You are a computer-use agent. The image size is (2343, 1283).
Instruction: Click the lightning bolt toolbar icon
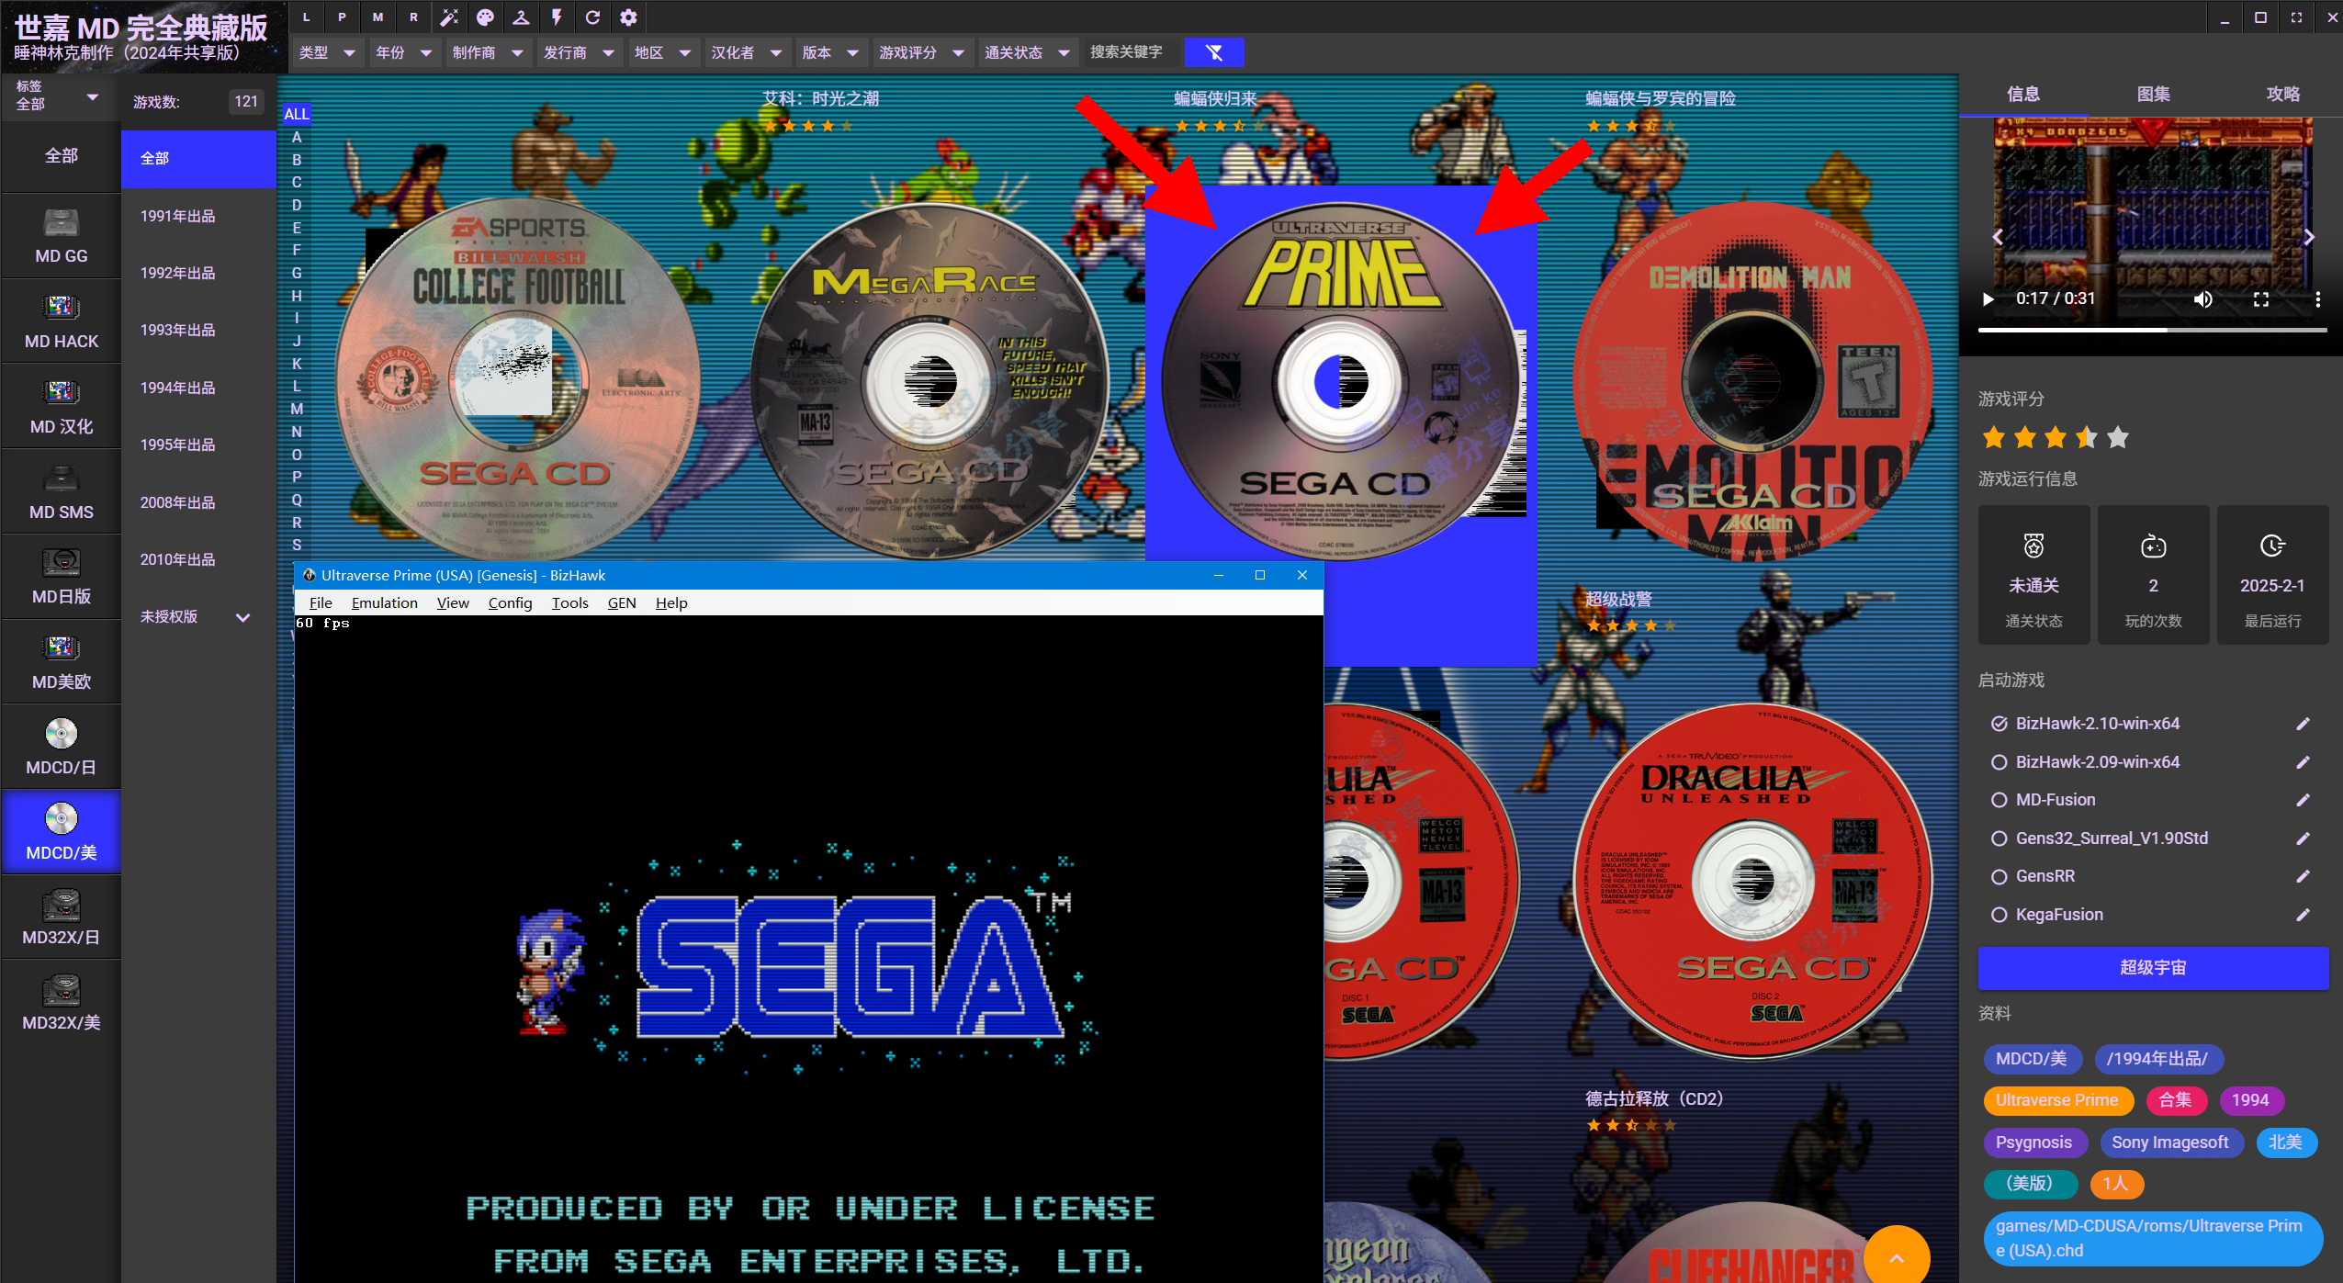point(557,17)
